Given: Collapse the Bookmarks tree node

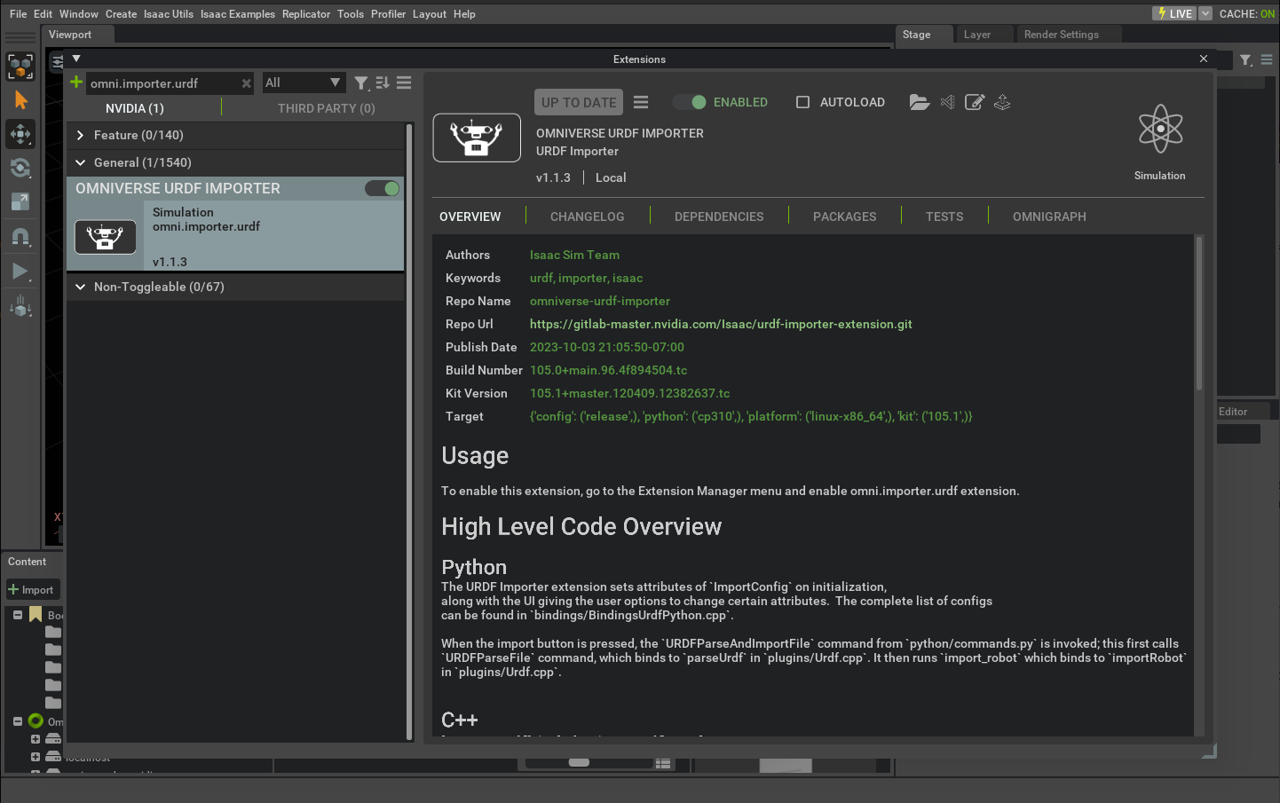Looking at the screenshot, I should (x=18, y=614).
